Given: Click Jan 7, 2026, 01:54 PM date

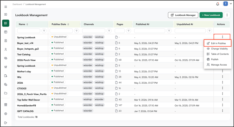Looking at the screenshot, I should pyautogui.click(x=146, y=111).
